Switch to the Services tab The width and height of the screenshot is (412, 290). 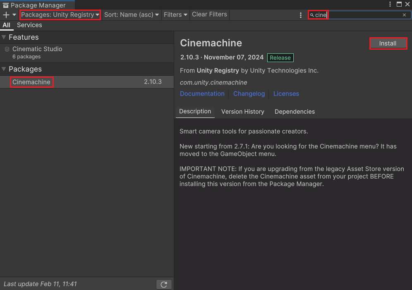(x=29, y=25)
